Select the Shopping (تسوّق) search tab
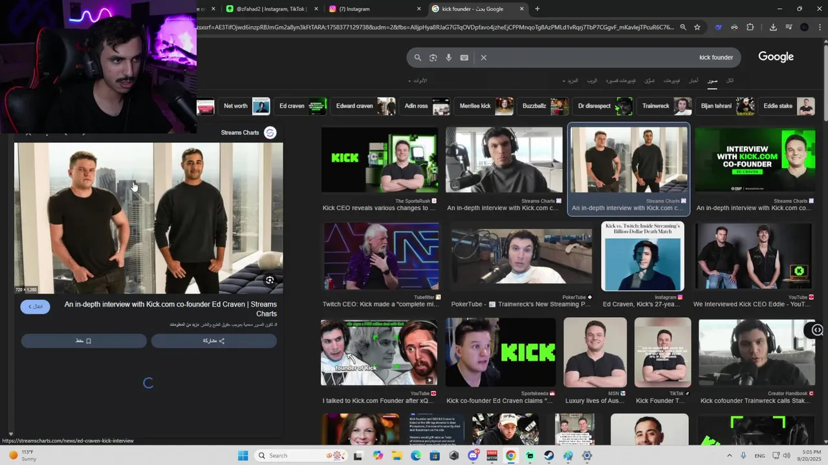Viewport: 828px width, 465px height. [649, 81]
